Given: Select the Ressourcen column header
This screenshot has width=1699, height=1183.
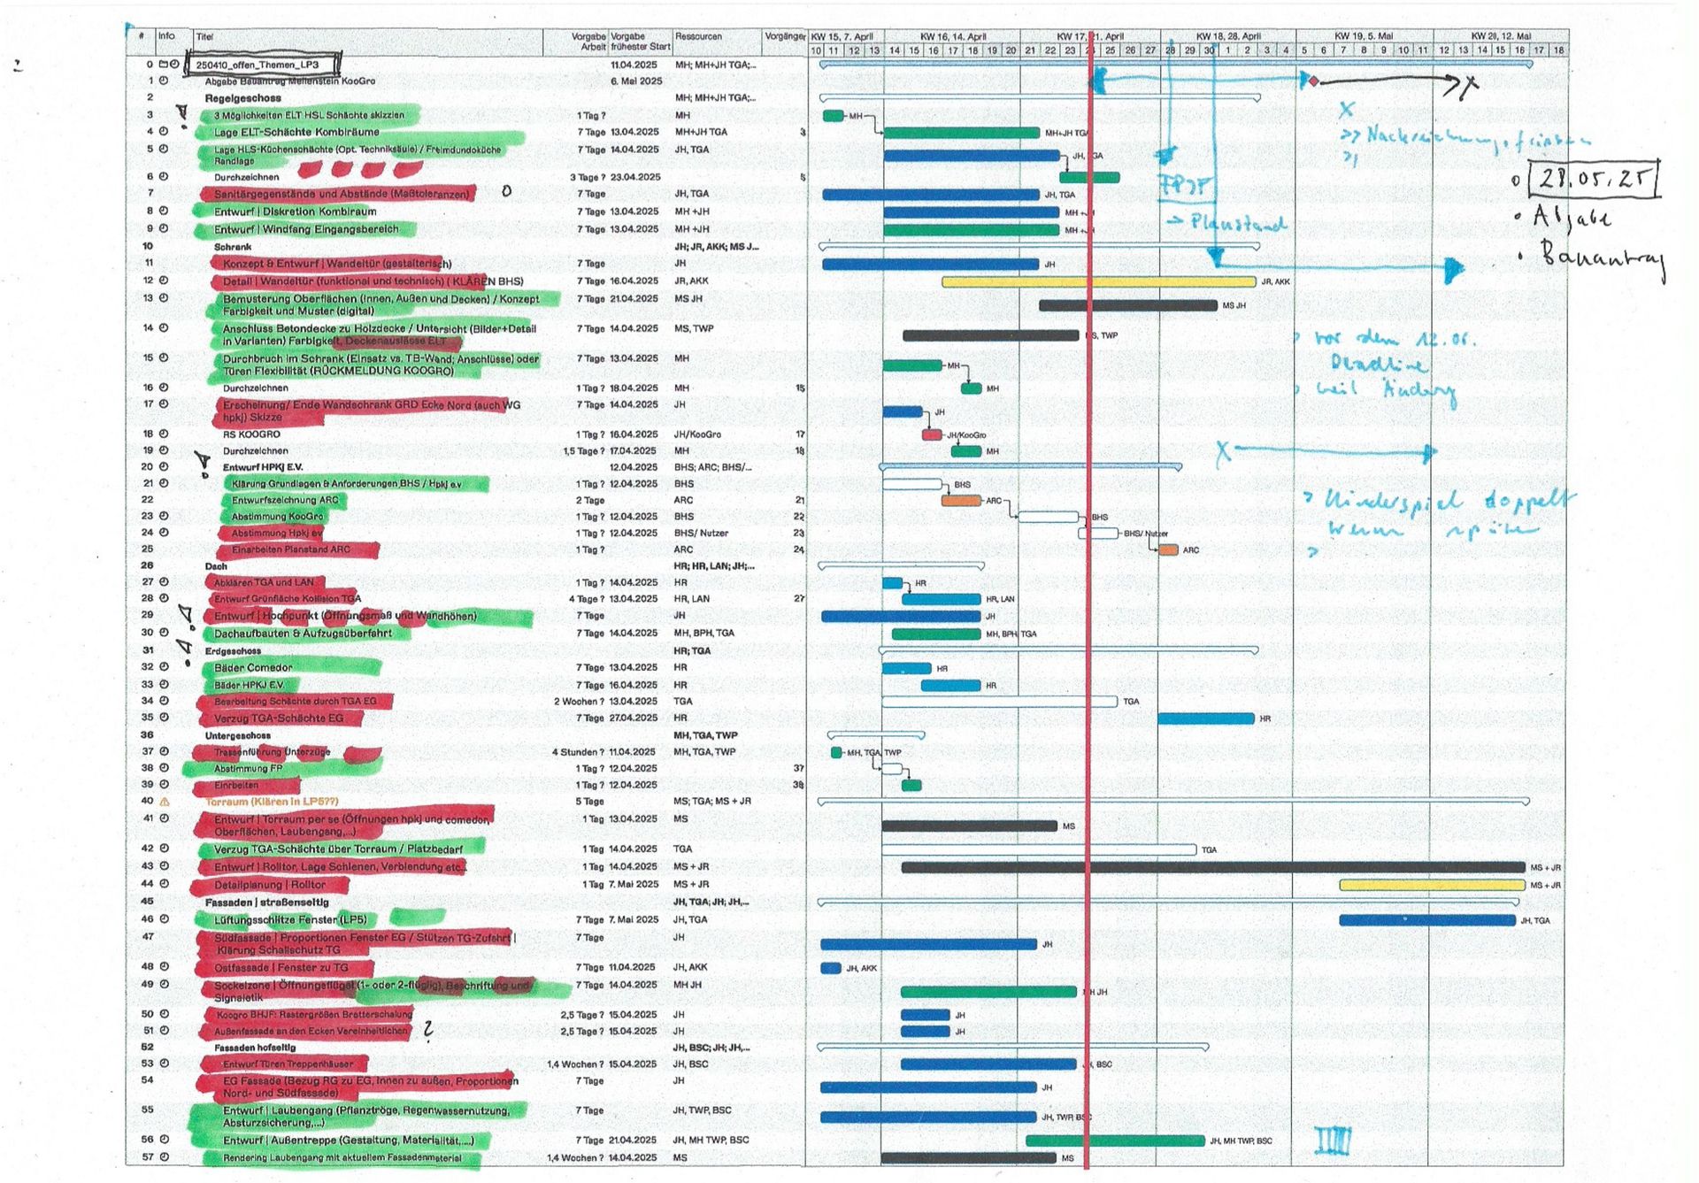Looking at the screenshot, I should (x=698, y=37).
